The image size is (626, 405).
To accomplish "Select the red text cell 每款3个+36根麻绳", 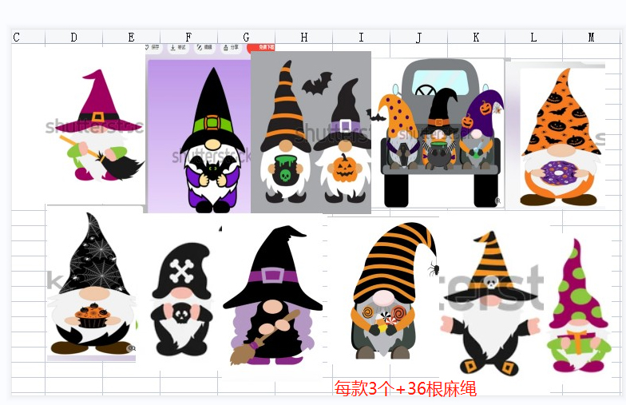I will coord(405,389).
